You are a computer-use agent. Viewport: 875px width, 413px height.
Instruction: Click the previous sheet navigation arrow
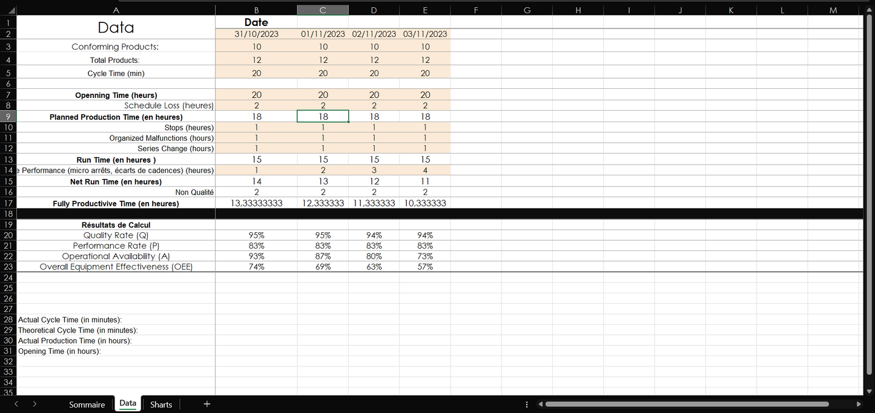(16, 404)
